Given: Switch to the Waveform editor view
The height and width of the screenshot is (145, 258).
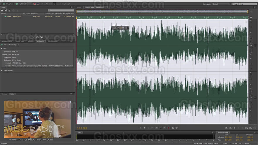Looking at the screenshot, I should (x=8, y=4).
